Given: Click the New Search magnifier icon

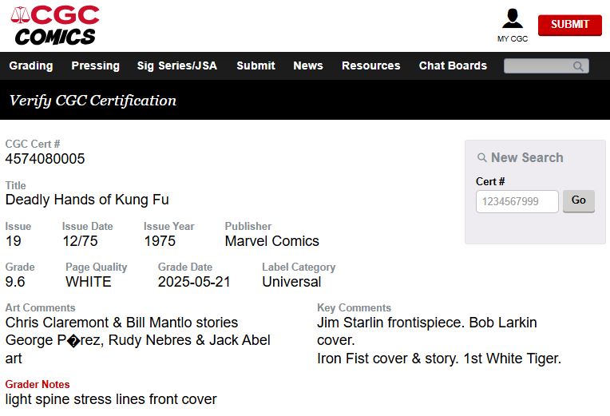Looking at the screenshot, I should [x=482, y=158].
